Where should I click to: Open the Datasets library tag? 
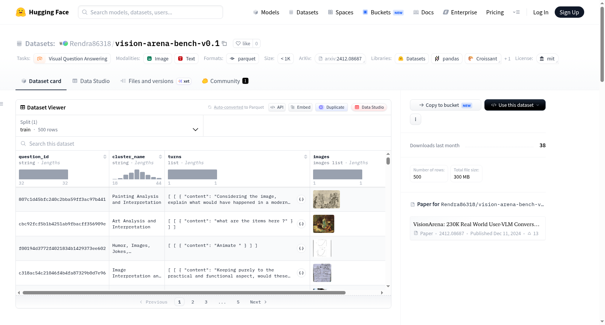pyautogui.click(x=412, y=59)
